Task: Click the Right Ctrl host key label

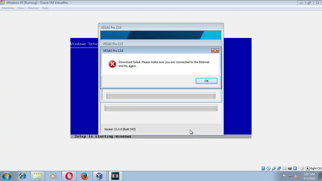Action: pos(316,168)
